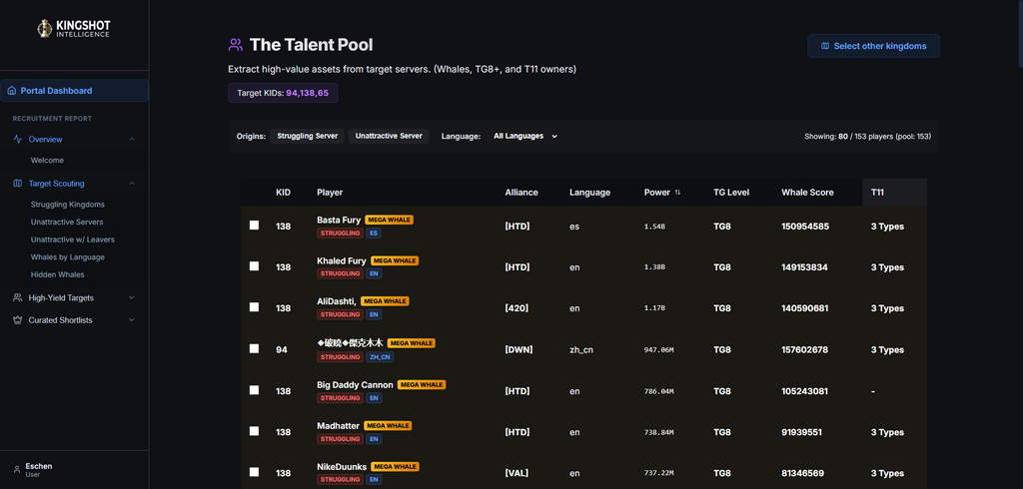Toggle the Struggling Server origin filter
1023x489 pixels.
click(308, 137)
